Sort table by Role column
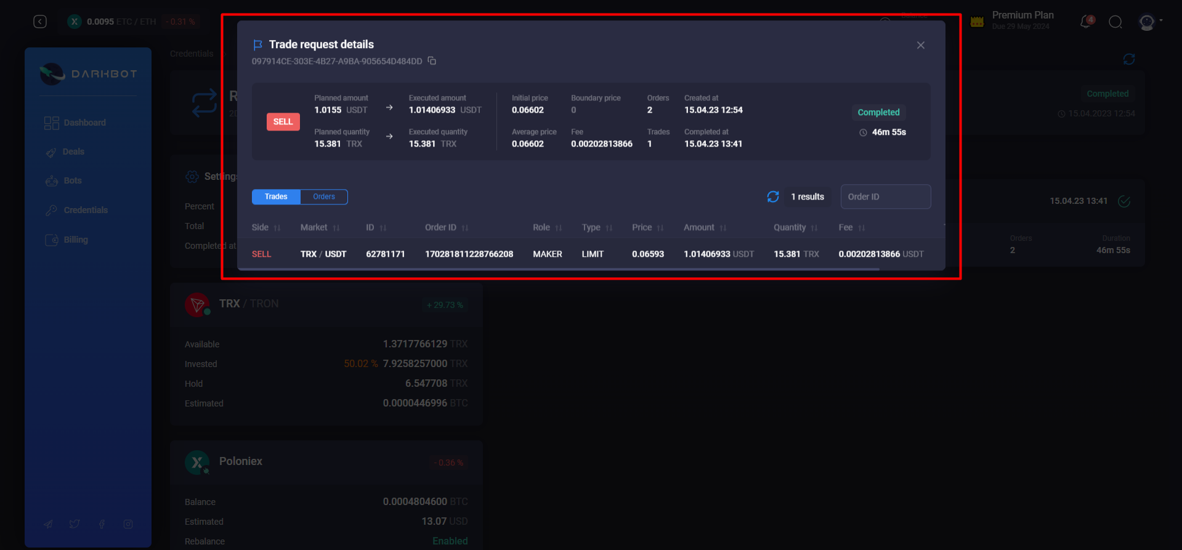The image size is (1182, 550). point(548,227)
